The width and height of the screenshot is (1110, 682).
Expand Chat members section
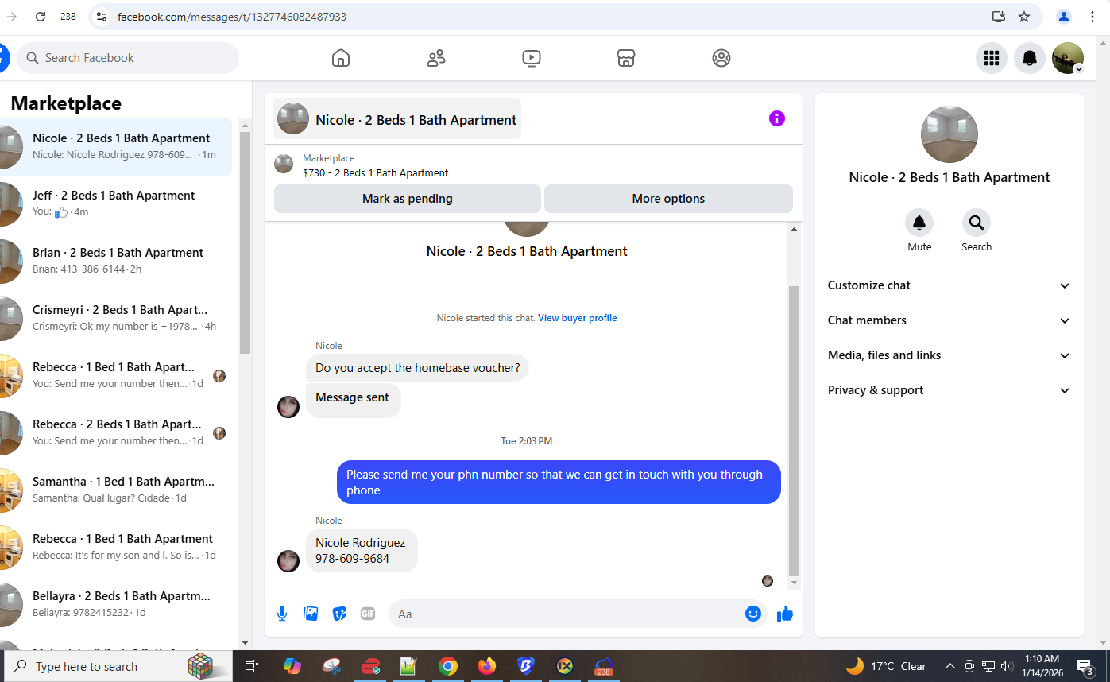(949, 320)
